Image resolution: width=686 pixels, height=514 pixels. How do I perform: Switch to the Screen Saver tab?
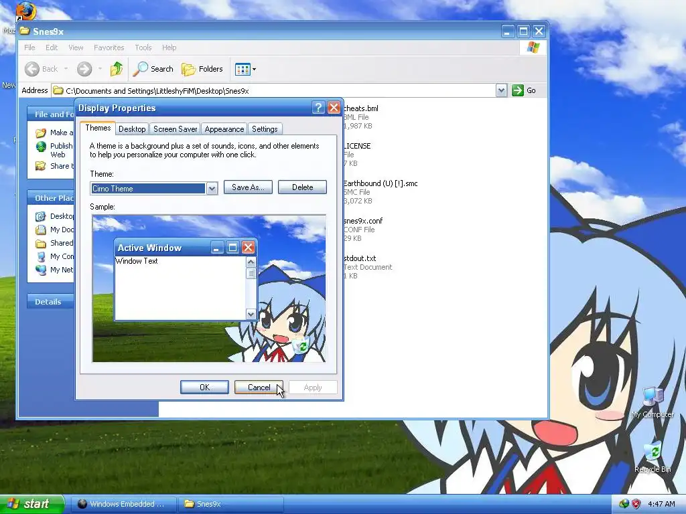click(x=176, y=129)
